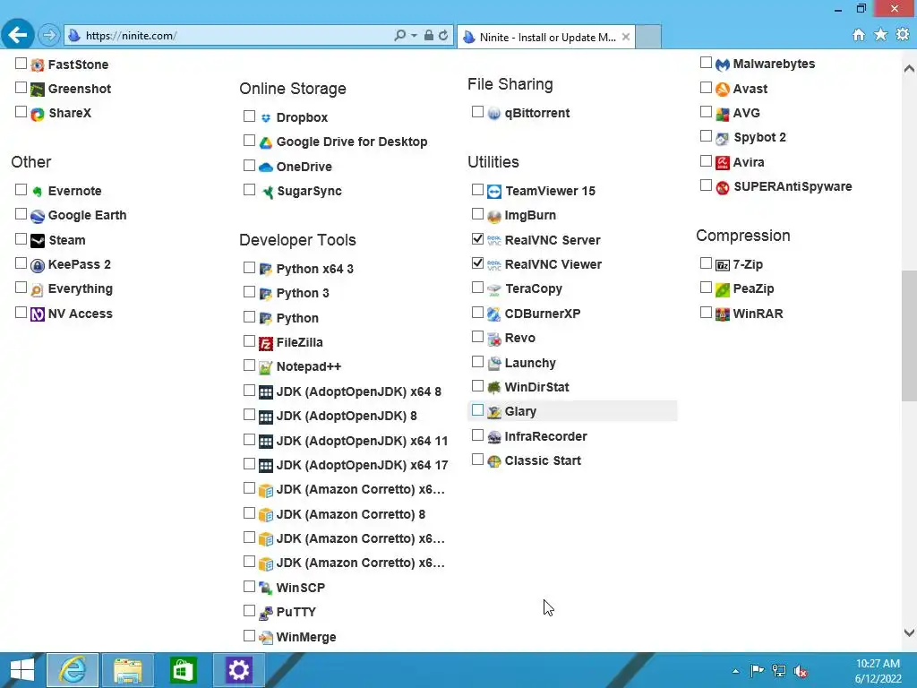Open the address bar search dropdown arrow

point(414,36)
